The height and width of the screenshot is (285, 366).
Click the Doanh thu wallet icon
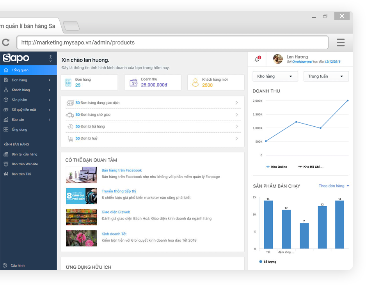[133, 83]
